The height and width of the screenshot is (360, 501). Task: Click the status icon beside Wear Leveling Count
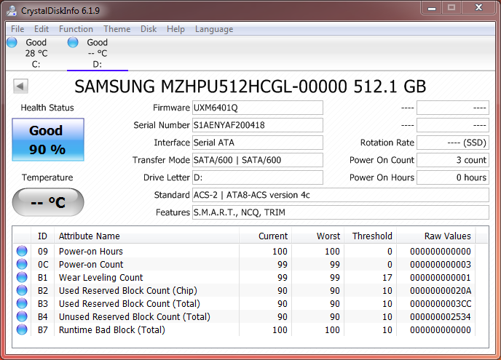pyautogui.click(x=22, y=278)
